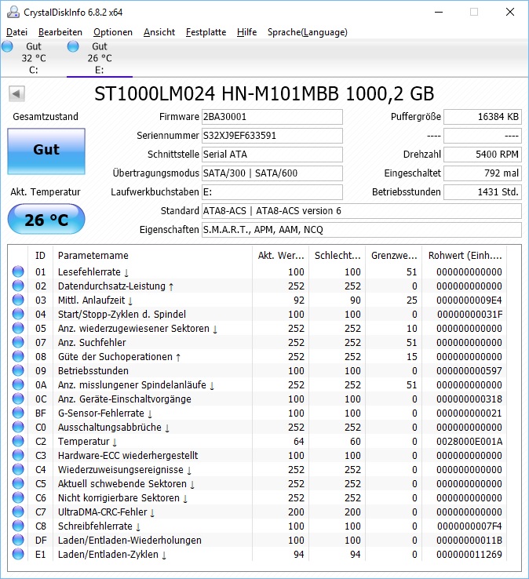Click status orb for wiederzugewiesener Sektoren row
Screen dimensions: 529x579
(x=18, y=328)
